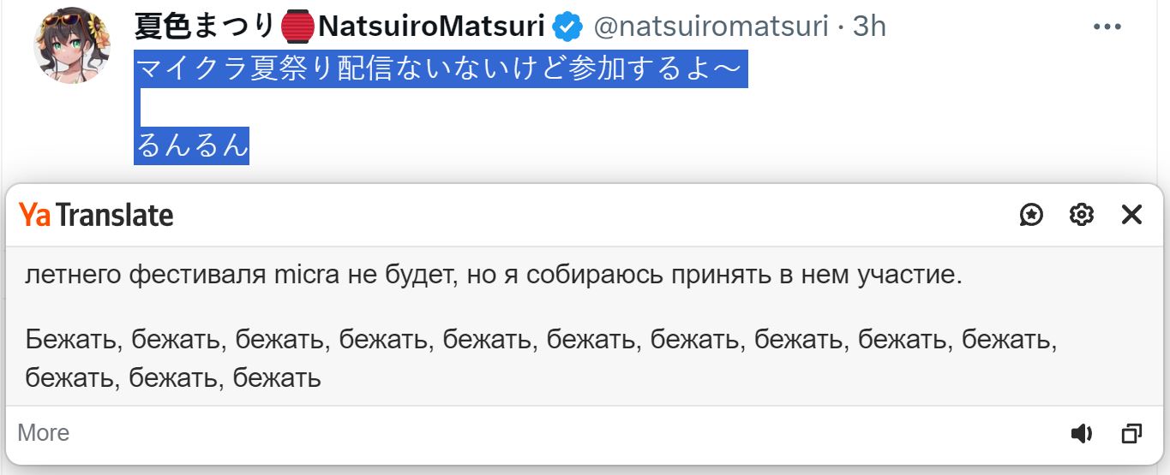Click the repeated 'Бежать, бежать' translation paragraph

[x=541, y=359]
